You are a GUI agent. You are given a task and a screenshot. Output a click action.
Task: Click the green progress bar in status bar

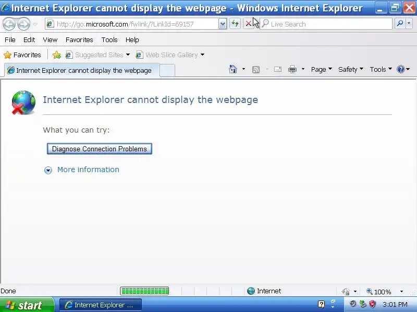pos(144,291)
